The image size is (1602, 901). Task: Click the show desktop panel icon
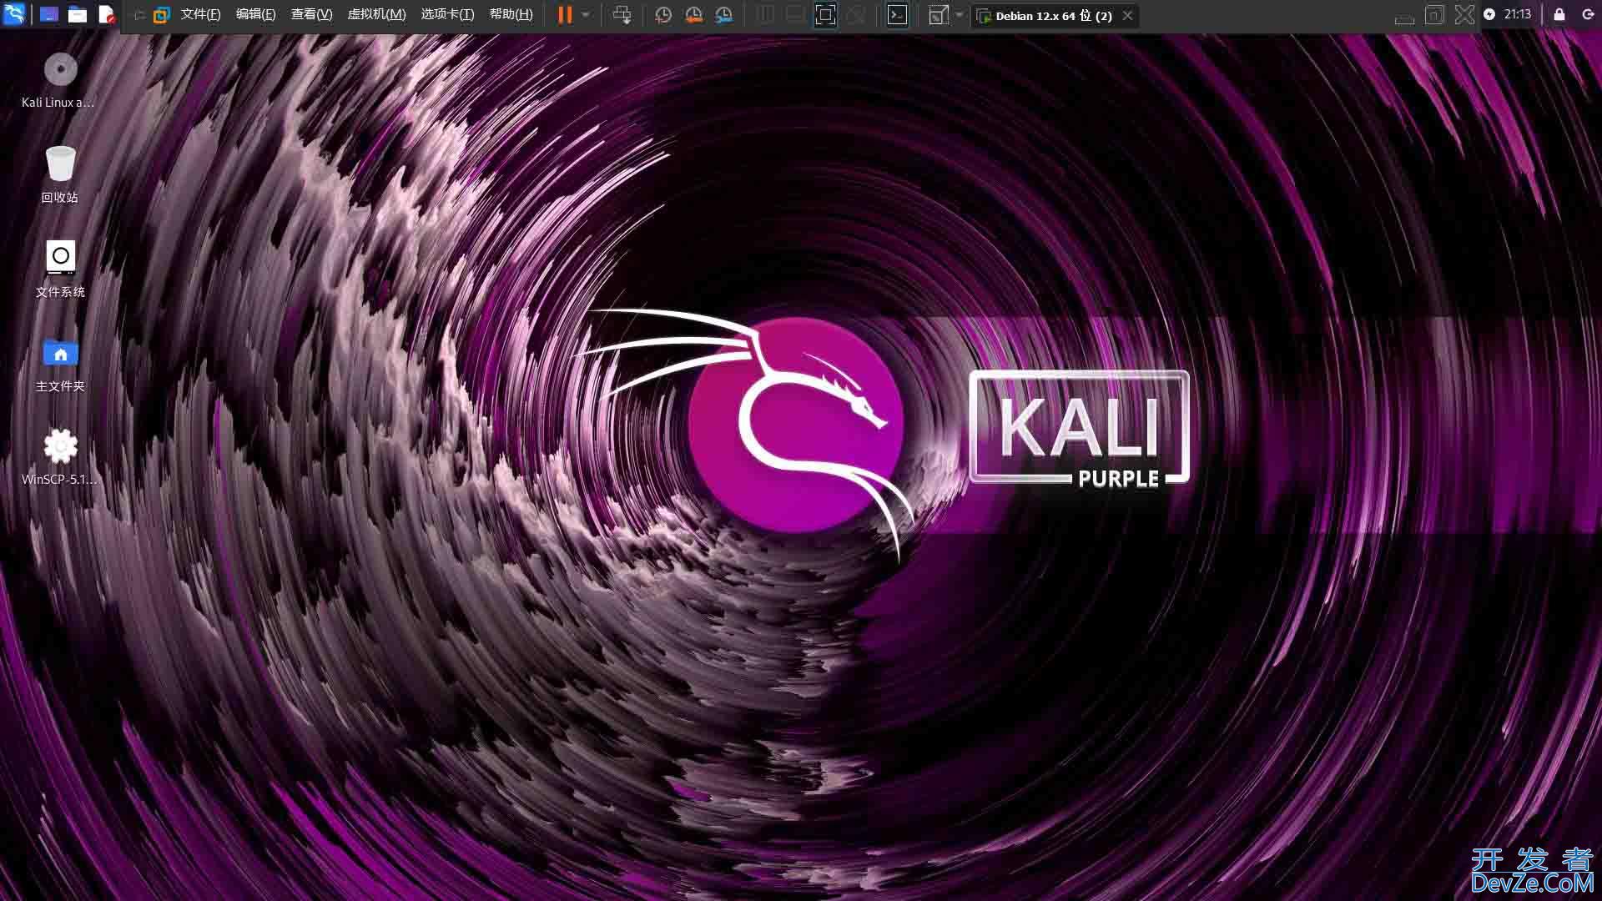(49, 14)
